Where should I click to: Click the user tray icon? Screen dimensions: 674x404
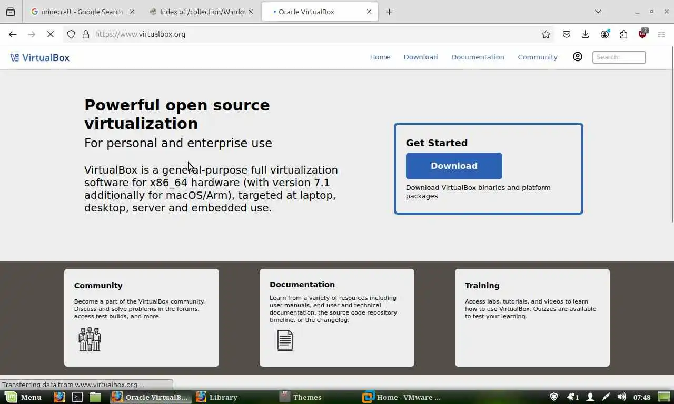point(590,397)
